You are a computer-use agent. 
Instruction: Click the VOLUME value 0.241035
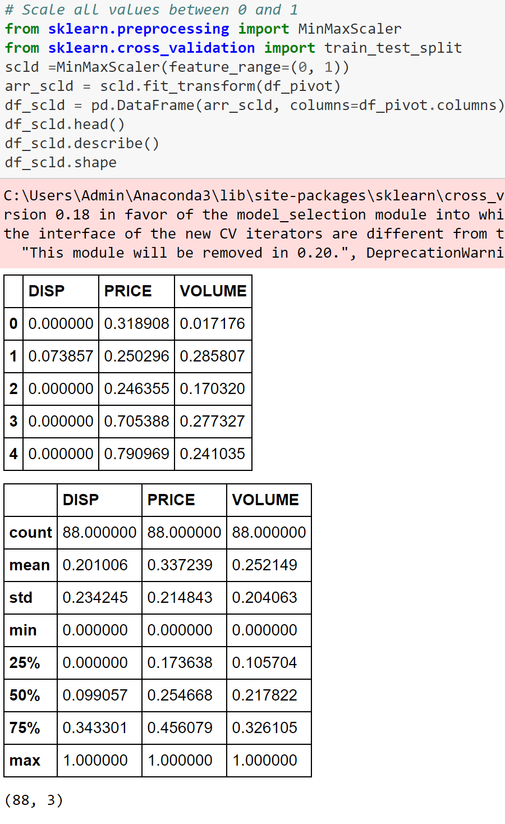(213, 454)
